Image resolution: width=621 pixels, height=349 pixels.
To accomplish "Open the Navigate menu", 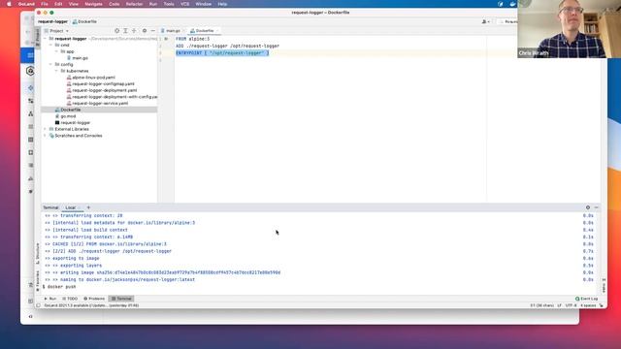I will (x=93, y=4).
